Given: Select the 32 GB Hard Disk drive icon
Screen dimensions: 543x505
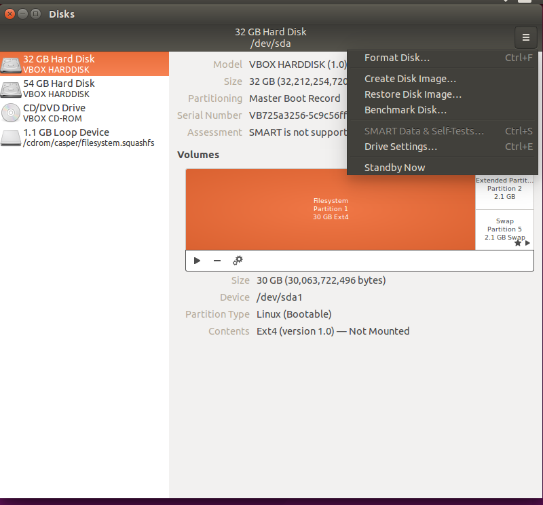Looking at the screenshot, I should pyautogui.click(x=11, y=64).
